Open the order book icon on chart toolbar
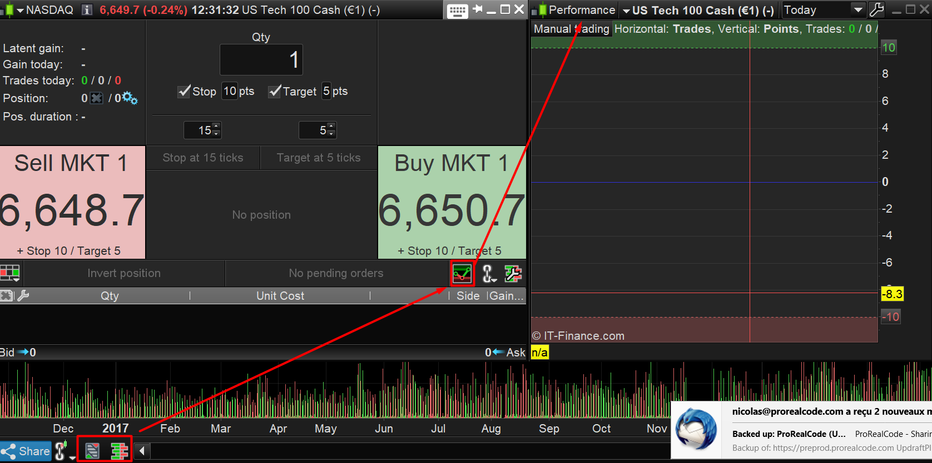The width and height of the screenshot is (932, 463). [x=119, y=451]
